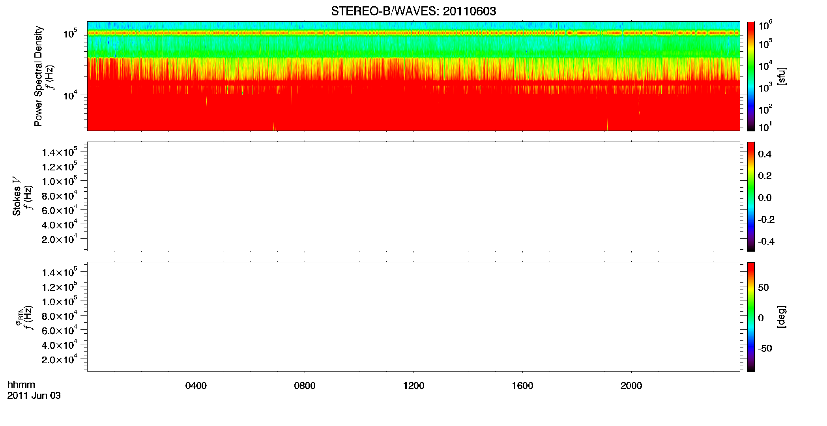Click the 1600 time axis label
This screenshot has width=827, height=426.
522,386
